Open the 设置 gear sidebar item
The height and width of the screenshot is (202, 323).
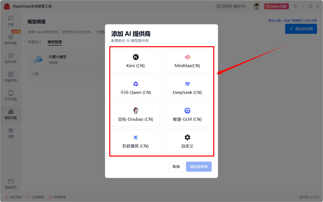11,133
